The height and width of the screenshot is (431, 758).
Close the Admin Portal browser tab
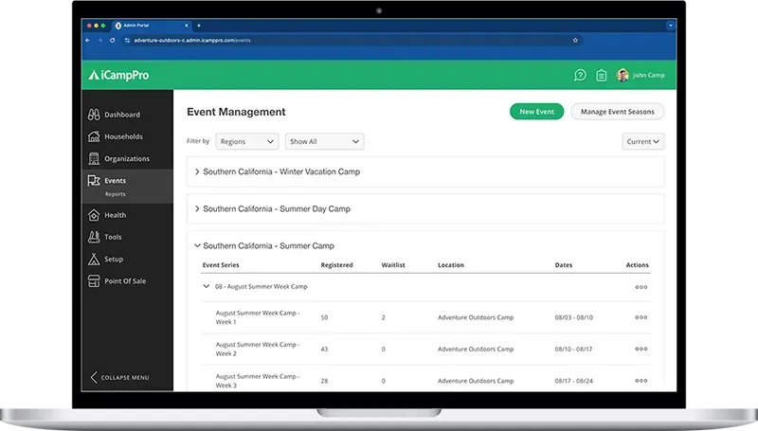click(x=186, y=26)
